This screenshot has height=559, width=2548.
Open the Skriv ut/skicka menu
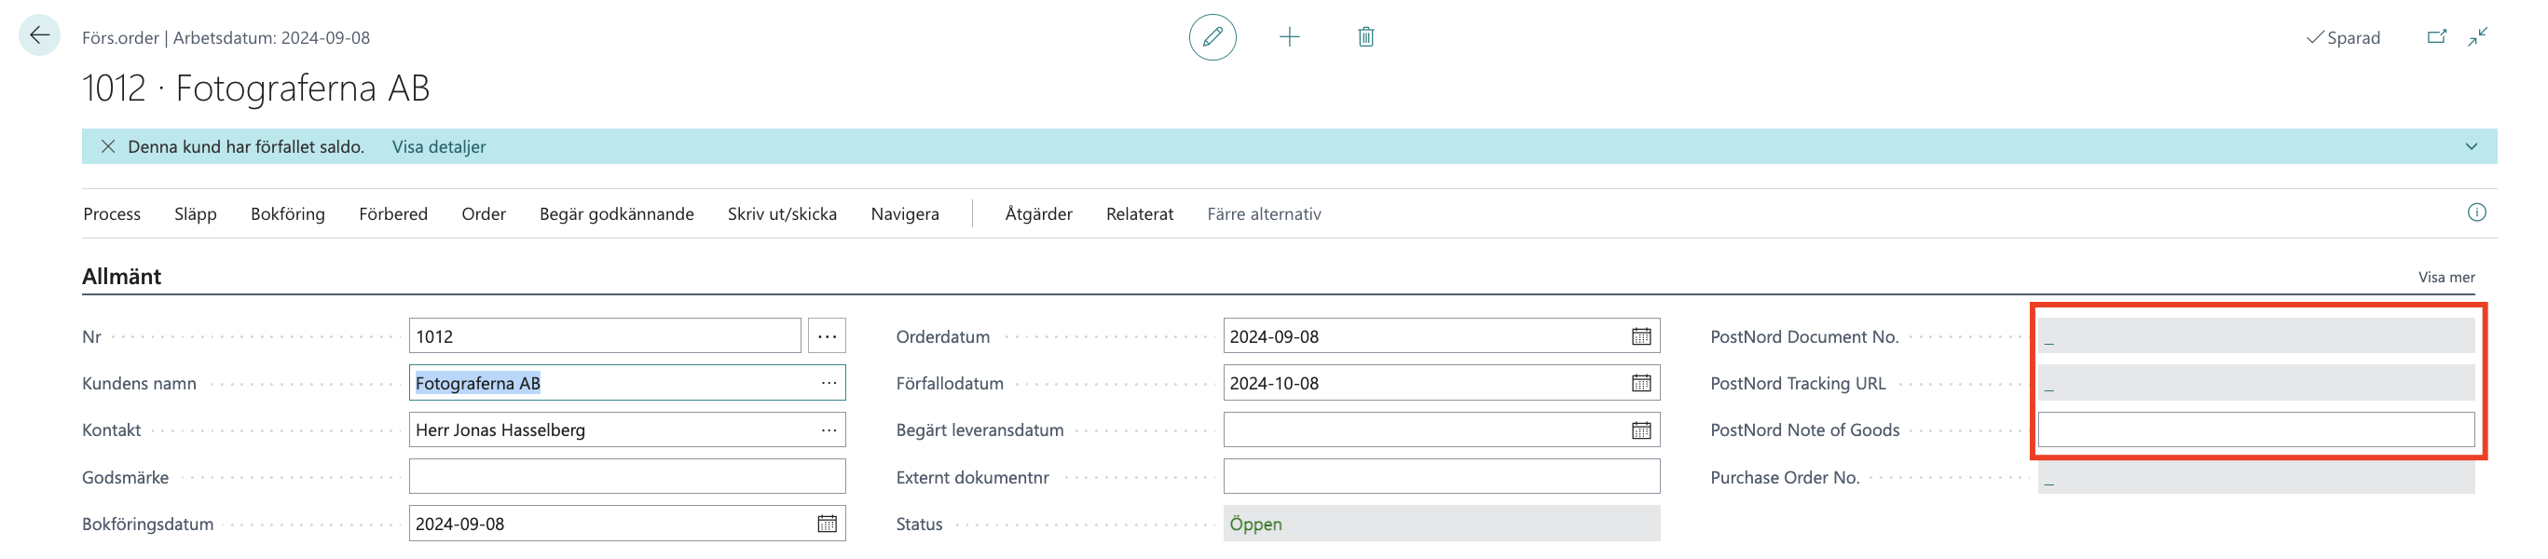point(781,213)
